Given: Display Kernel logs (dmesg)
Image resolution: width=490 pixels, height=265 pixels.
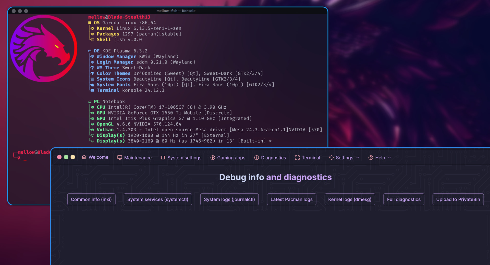Looking at the screenshot, I should (x=349, y=199).
